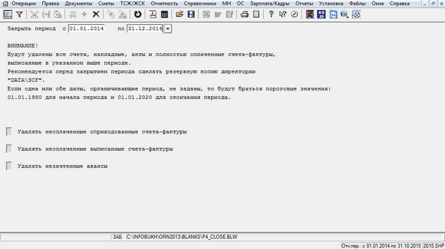Click the last toolbar icon with orange-blue pattern
The height and width of the screenshot is (249, 445).
tap(356, 14)
